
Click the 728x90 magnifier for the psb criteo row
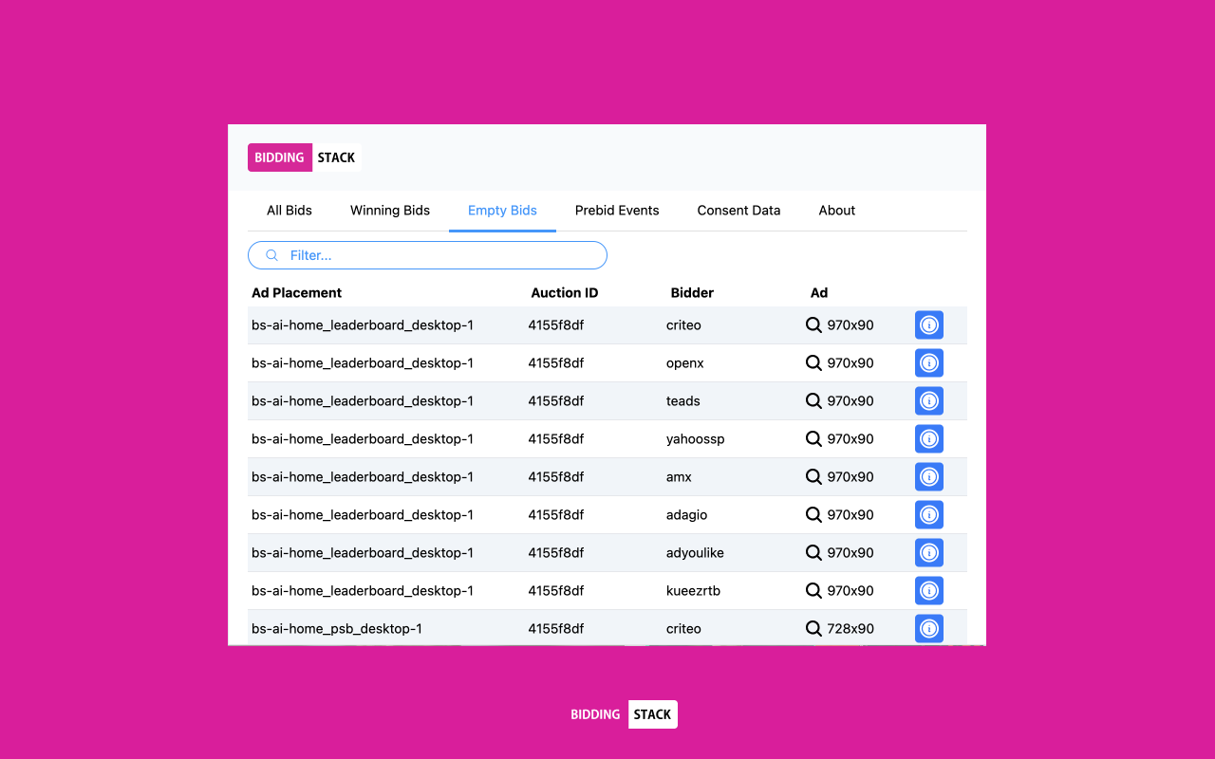coord(813,628)
